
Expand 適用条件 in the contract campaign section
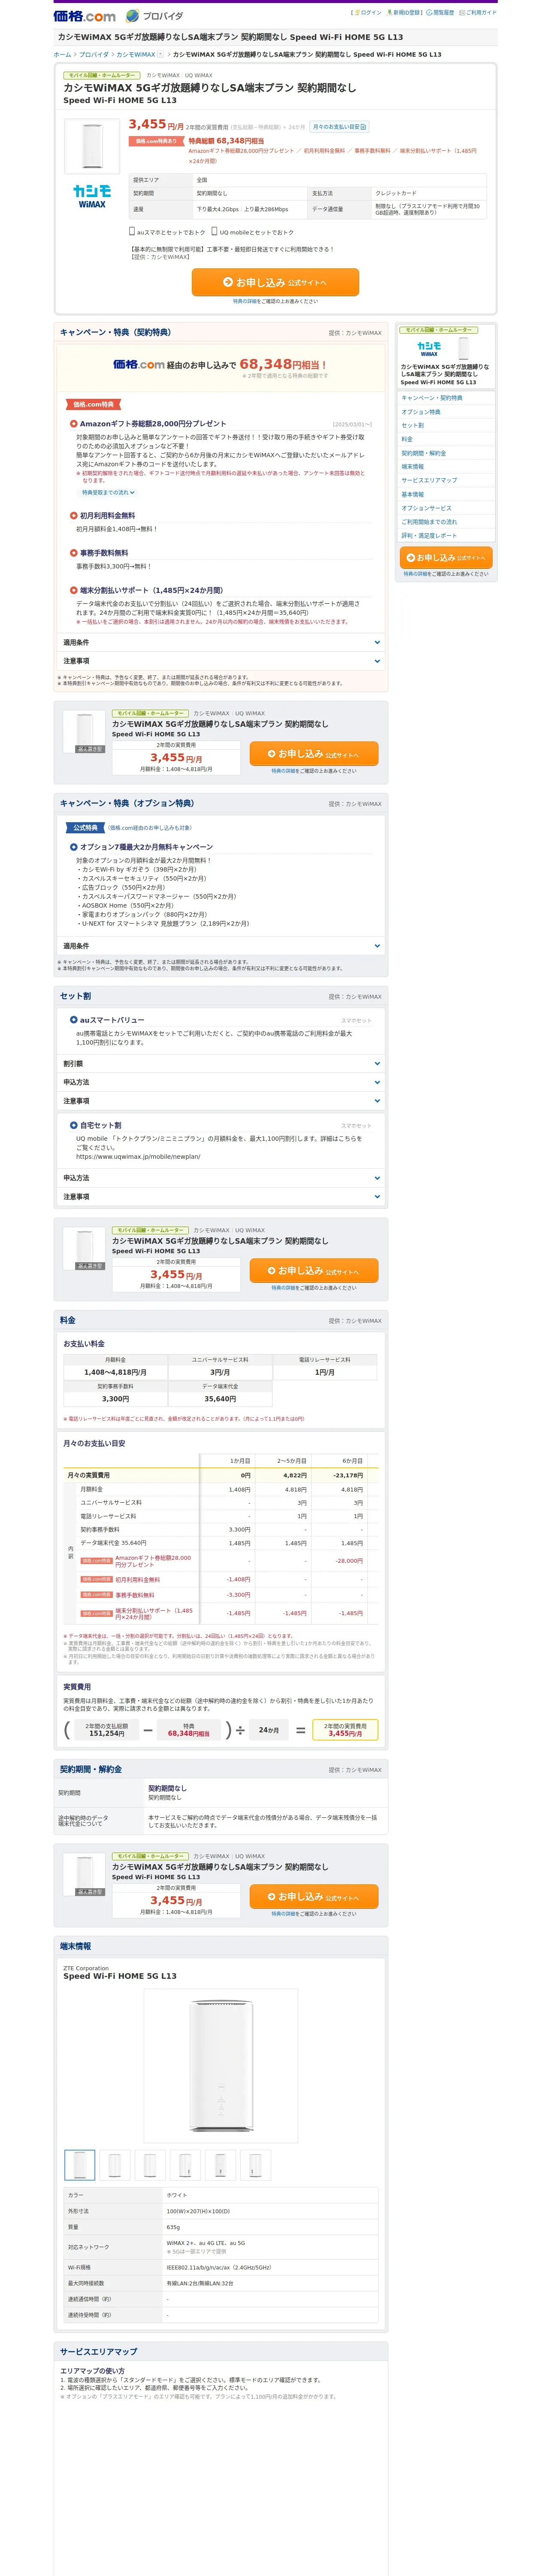221,642
